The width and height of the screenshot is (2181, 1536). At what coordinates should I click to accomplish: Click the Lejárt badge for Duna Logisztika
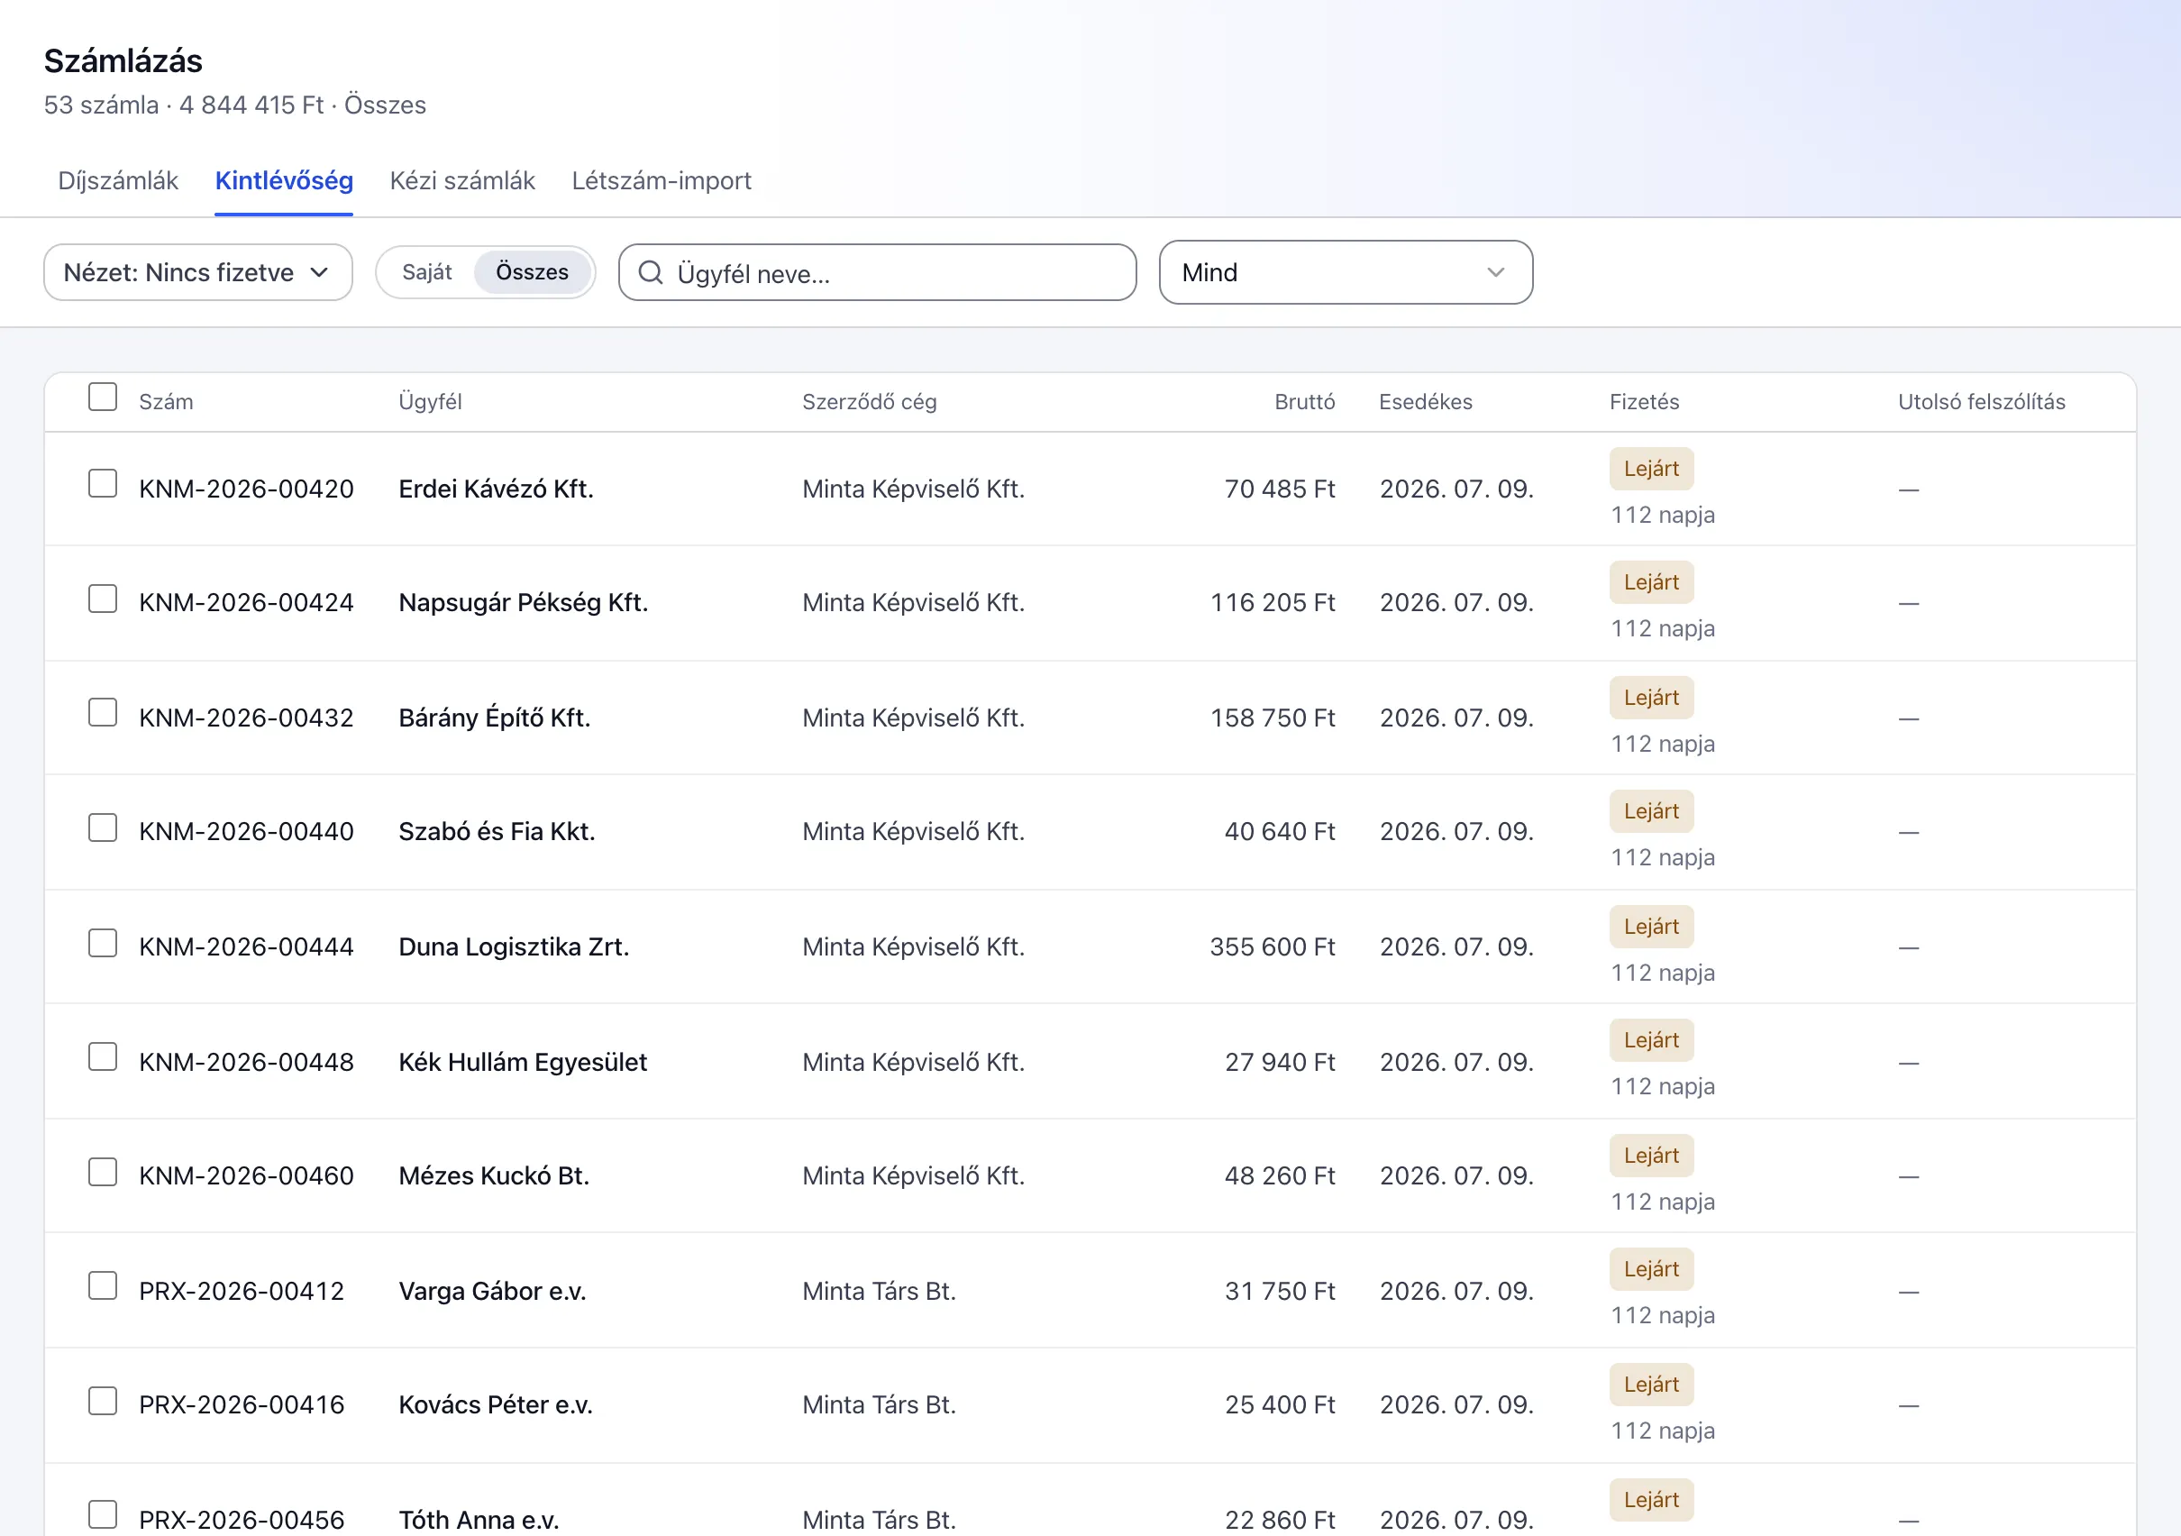tap(1651, 926)
